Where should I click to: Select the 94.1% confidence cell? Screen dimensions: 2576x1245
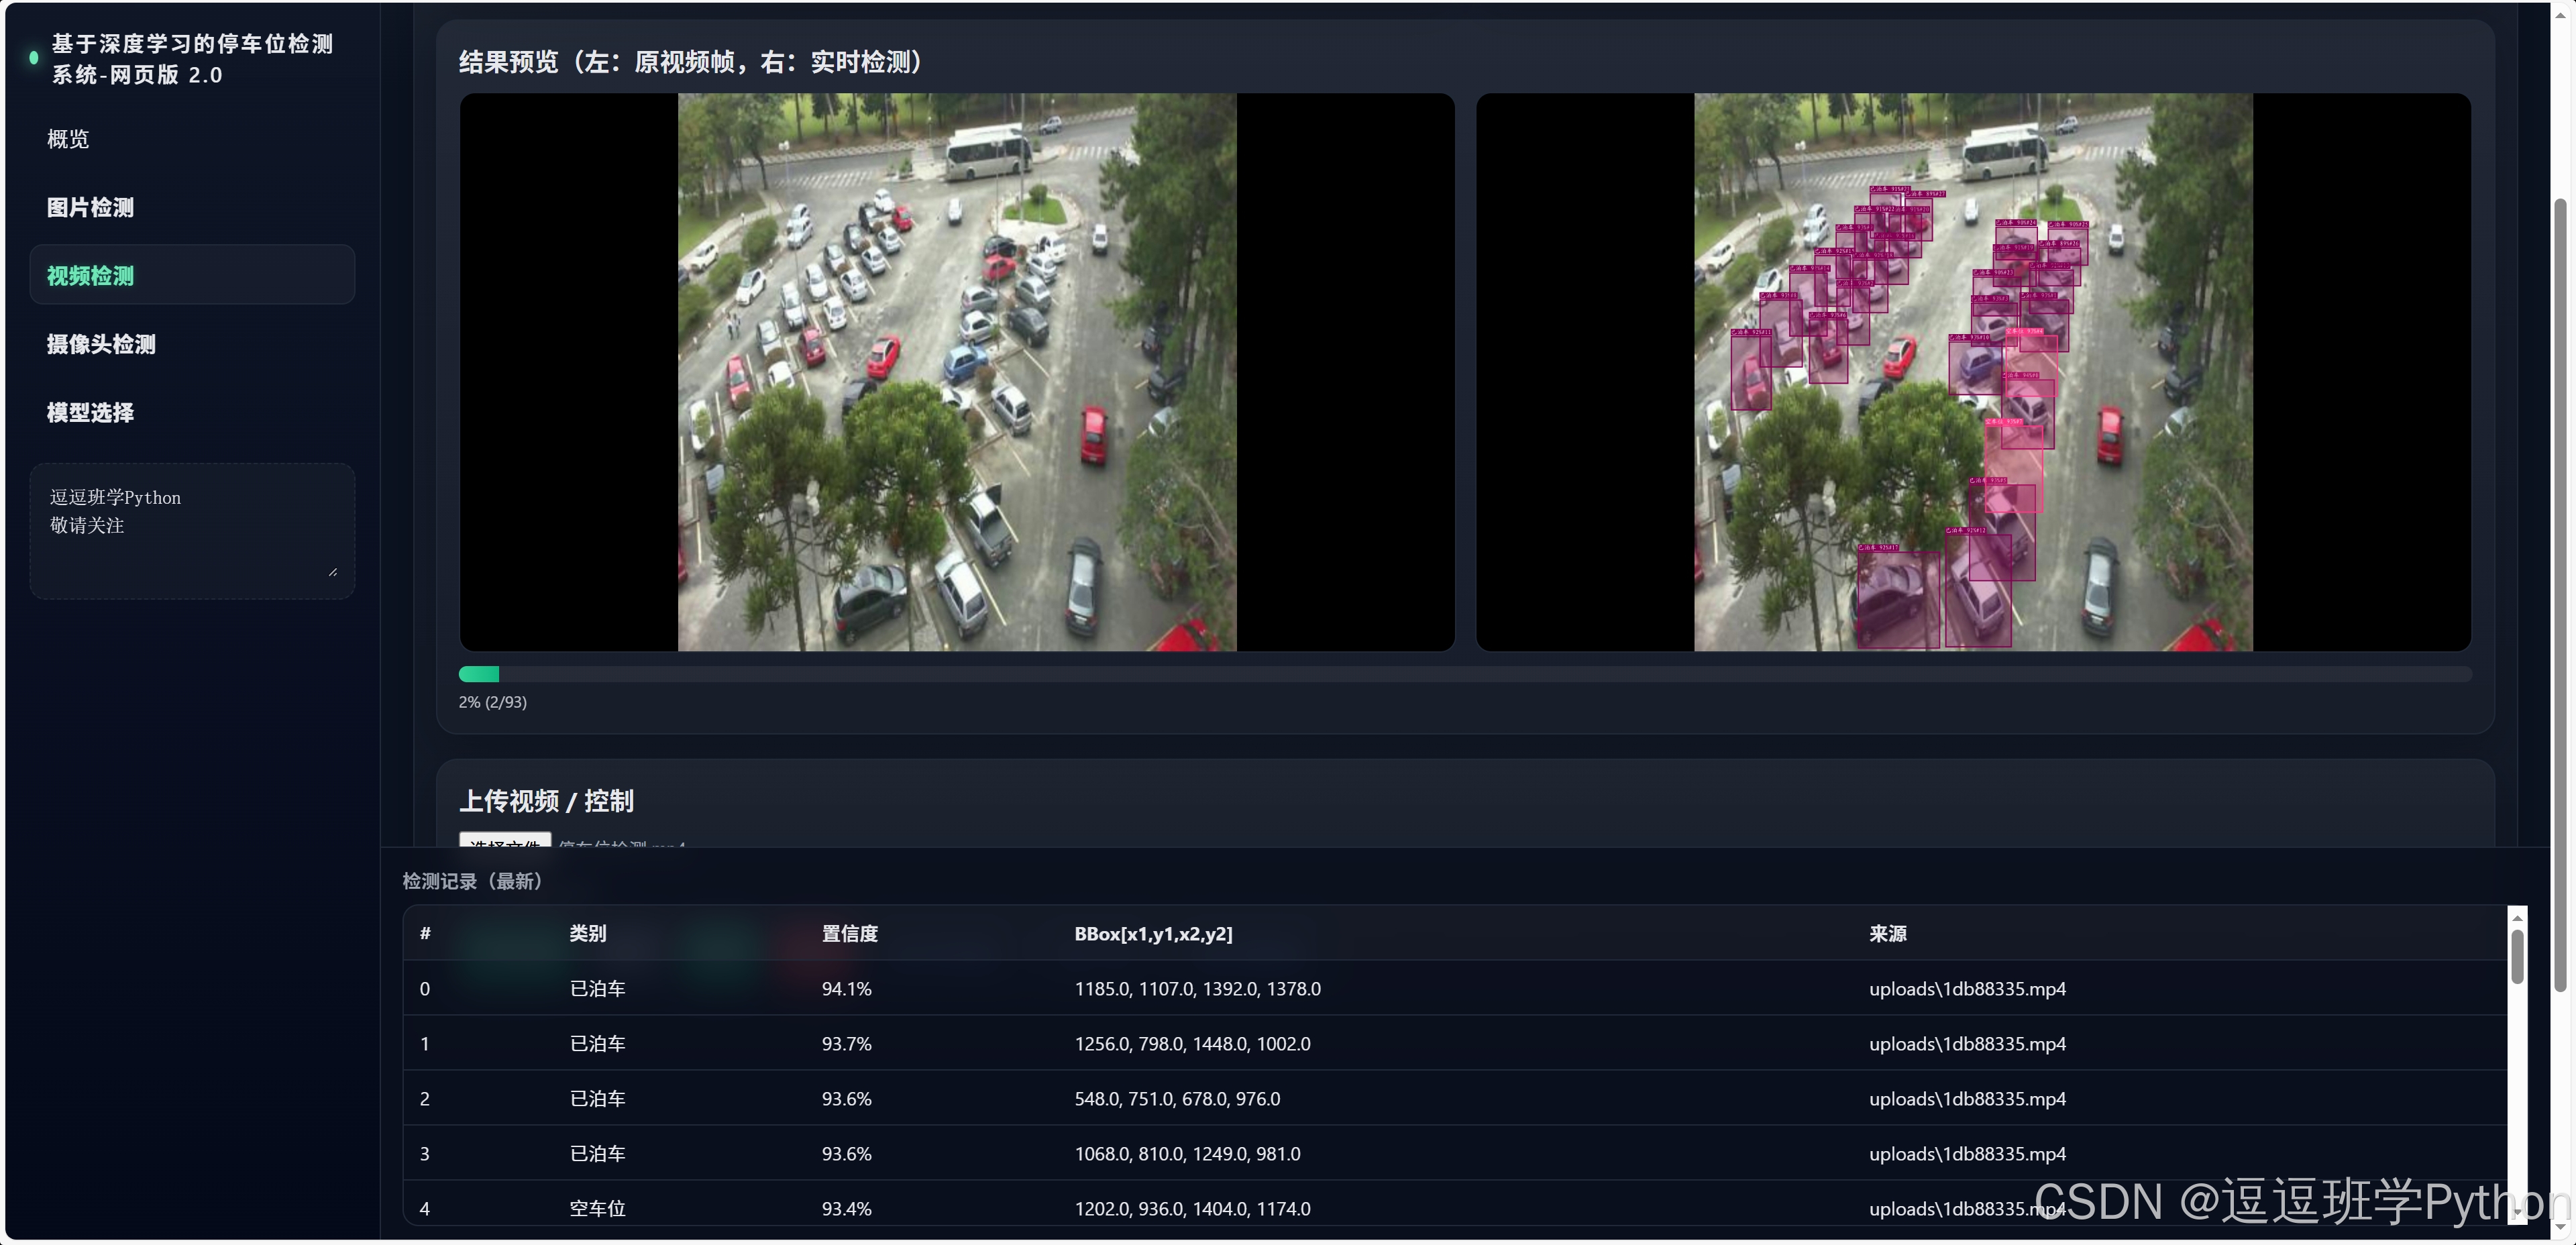point(847,988)
